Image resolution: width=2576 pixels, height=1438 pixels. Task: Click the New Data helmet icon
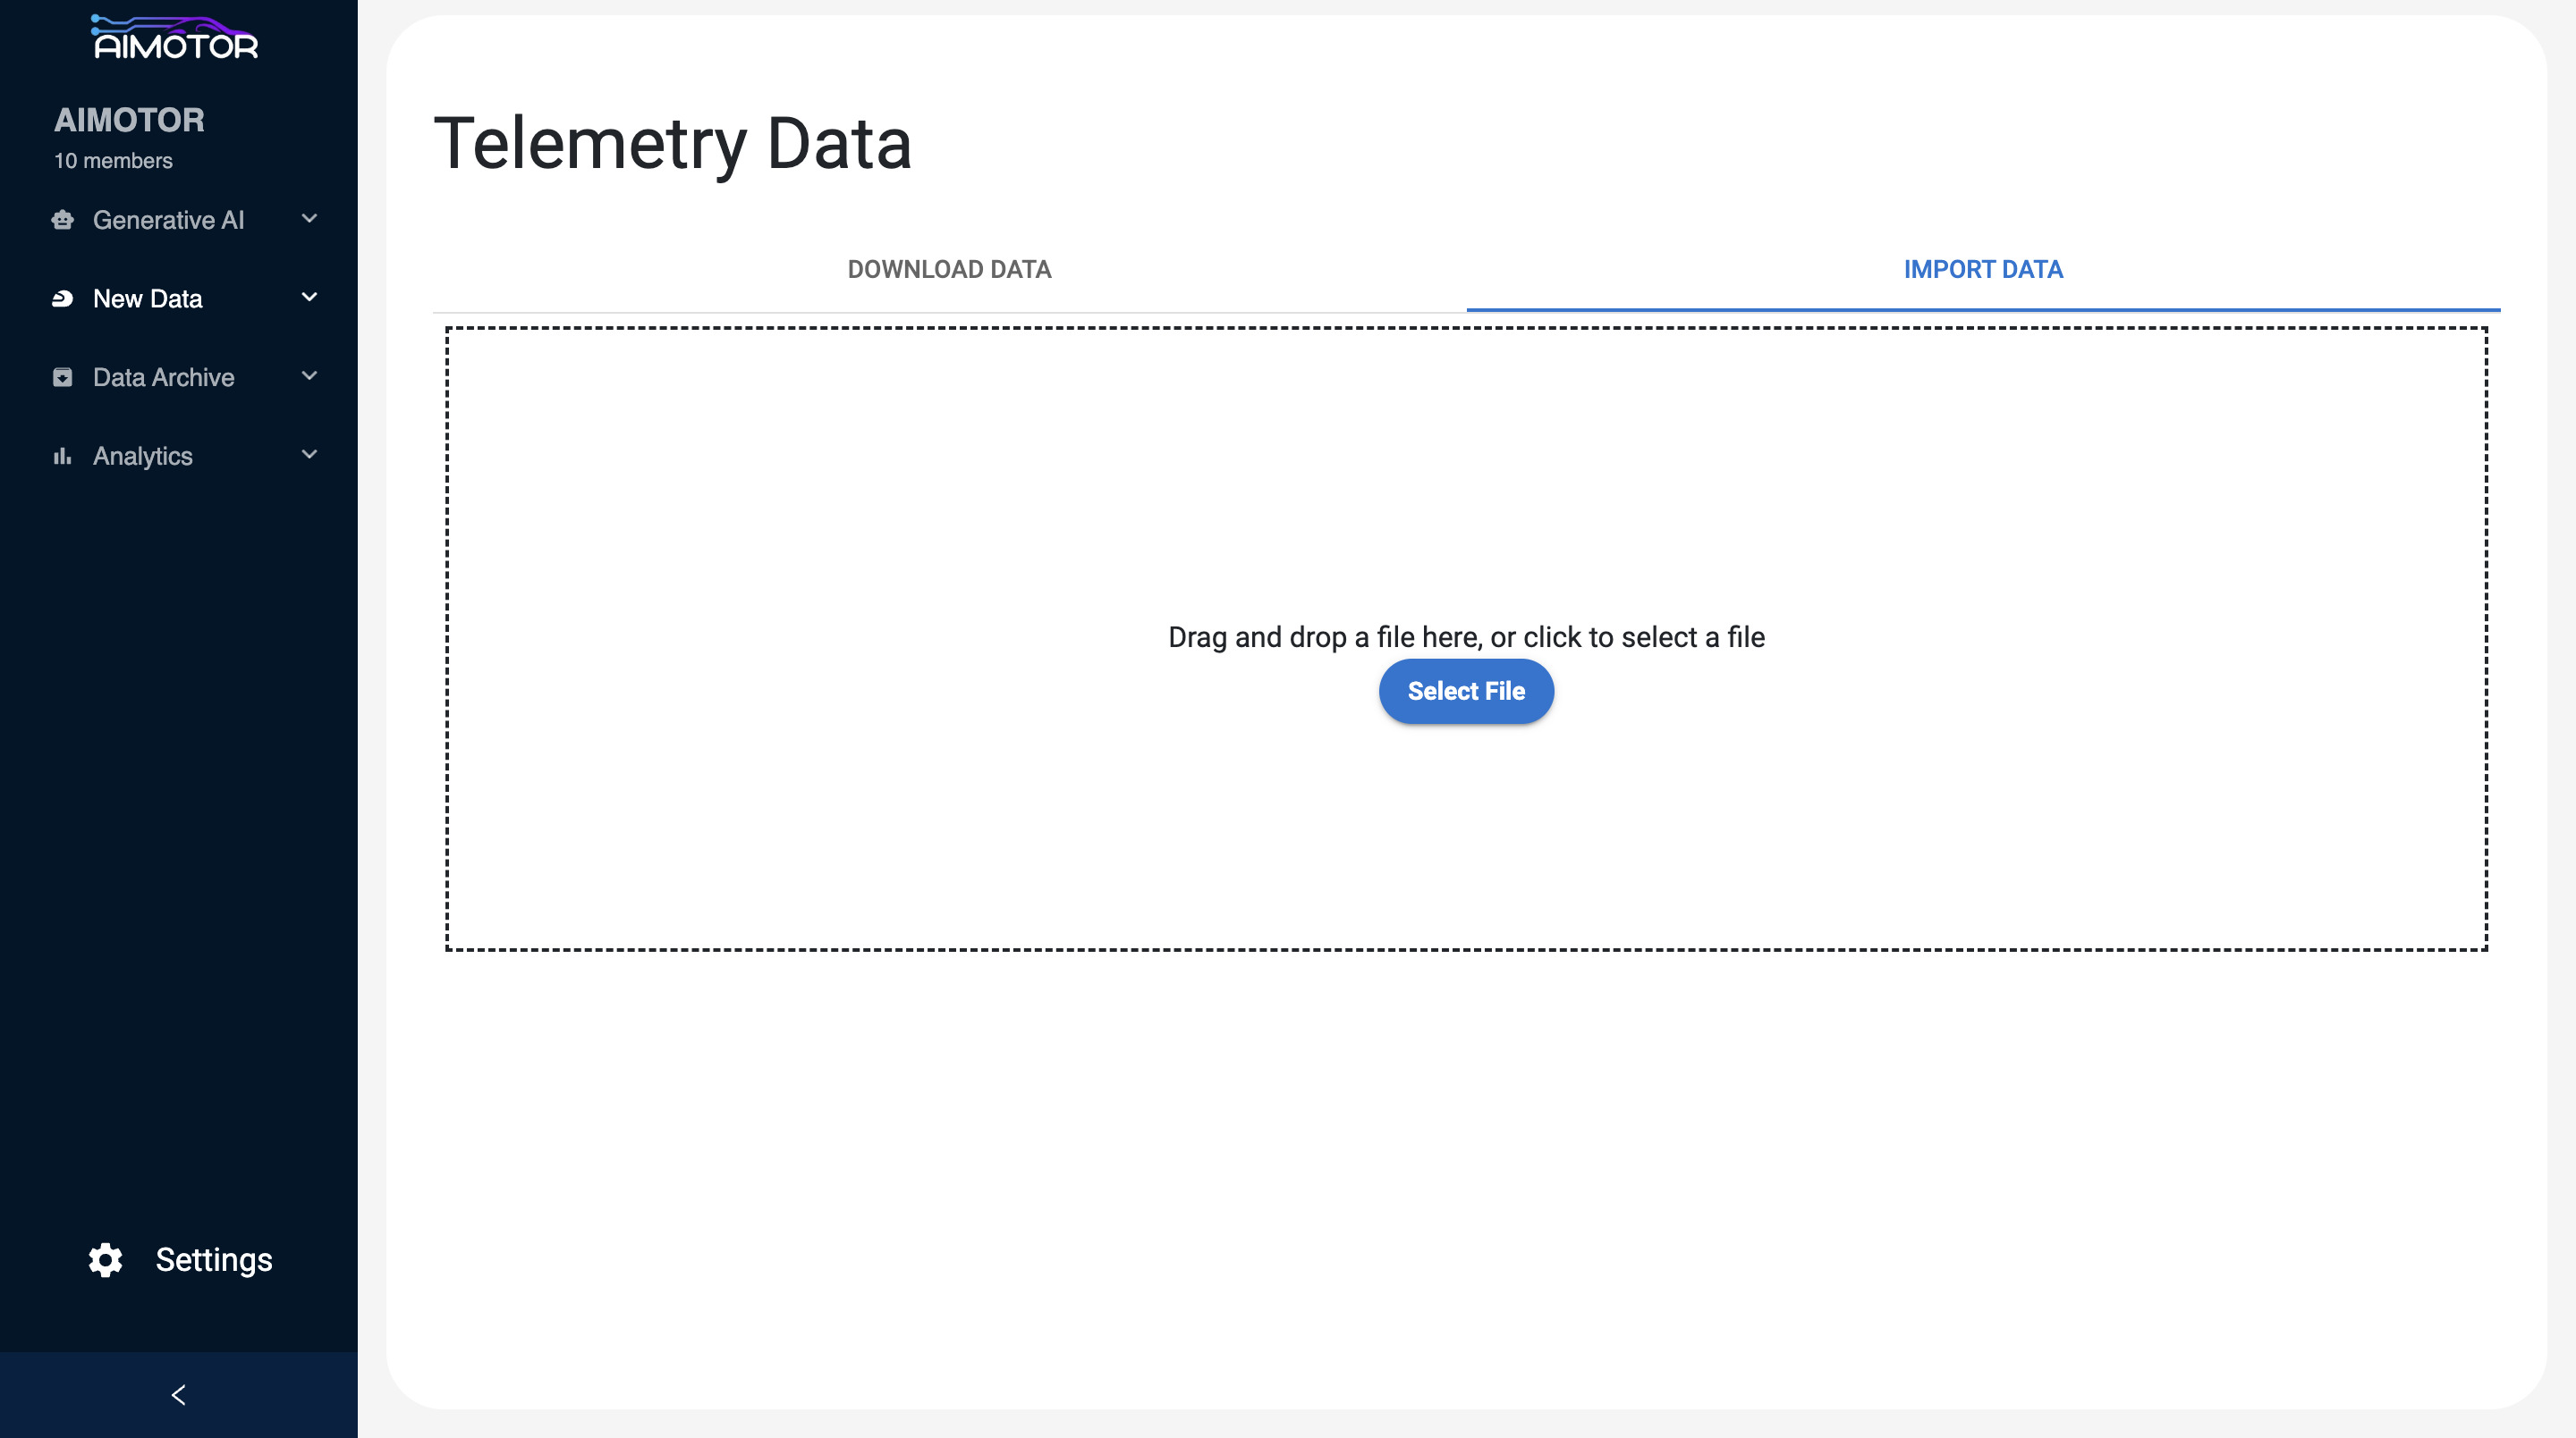tap(63, 299)
